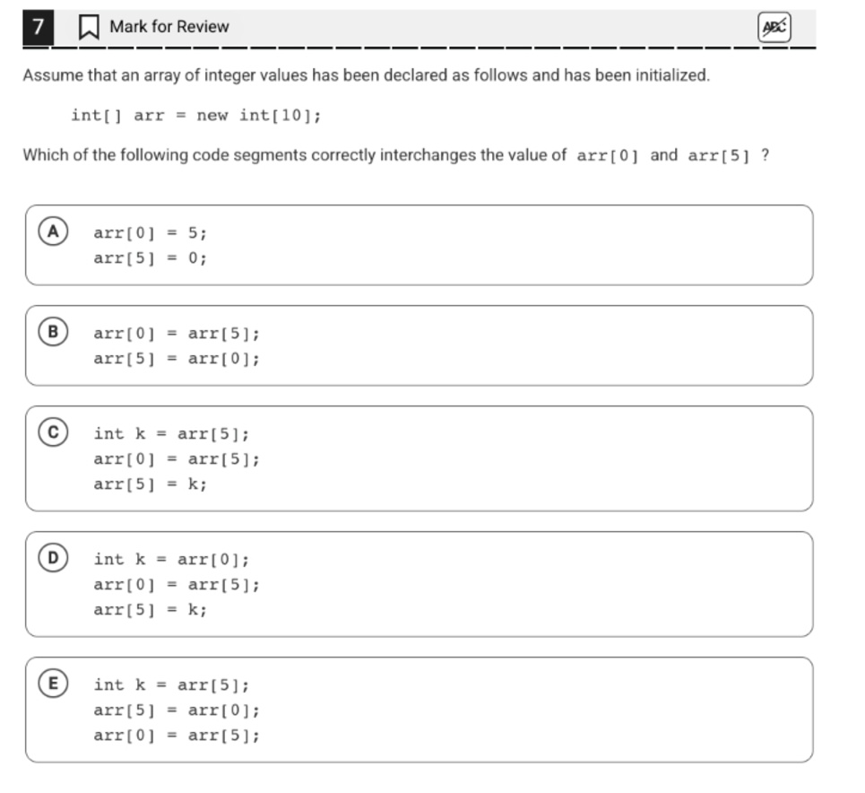
Task: Click arr[5] = 0 line in option A
Action: tap(151, 258)
